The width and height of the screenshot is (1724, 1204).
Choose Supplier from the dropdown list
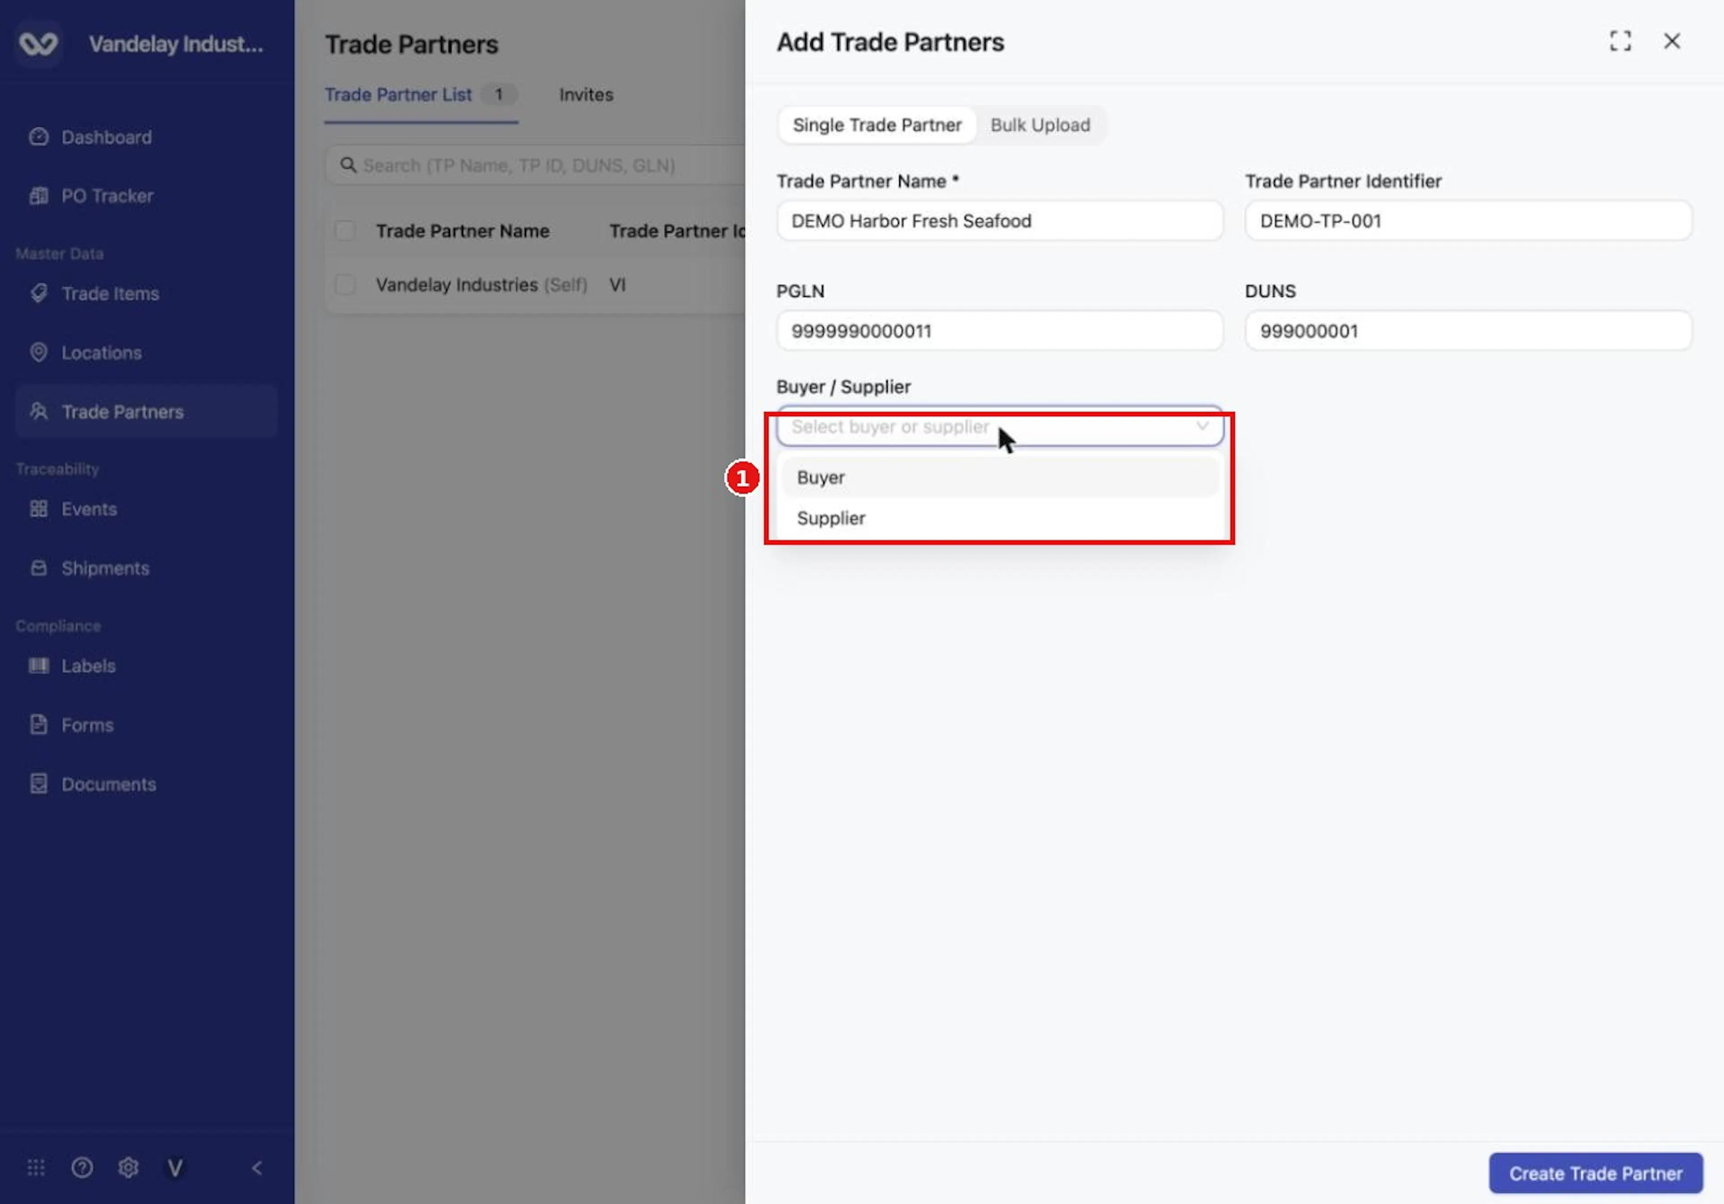click(999, 518)
